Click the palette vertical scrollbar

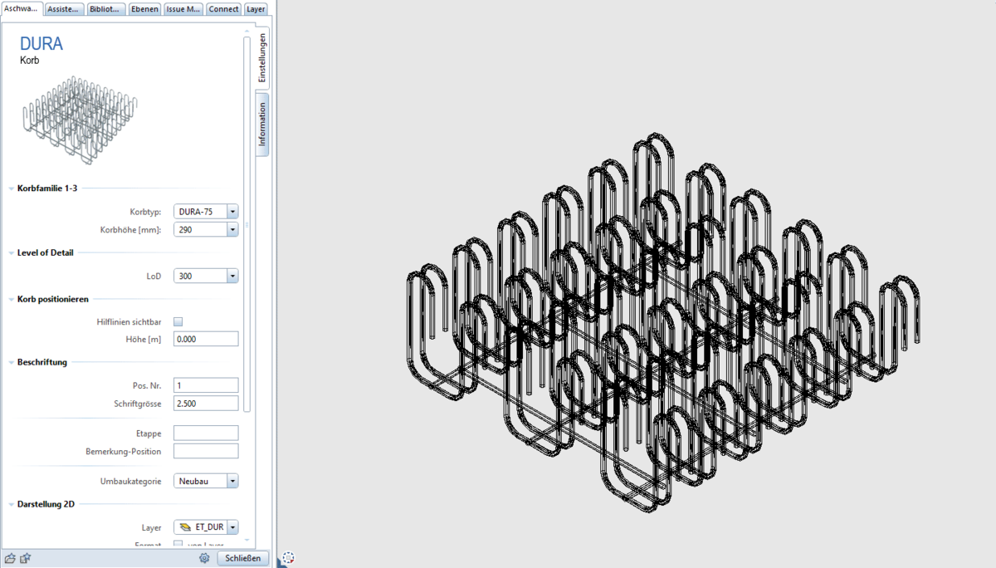pos(247,224)
